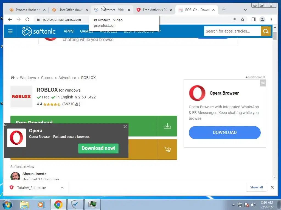The height and width of the screenshot is (210, 281).
Task: Click the page scrollbar up arrow
Action: (x=275, y=27)
